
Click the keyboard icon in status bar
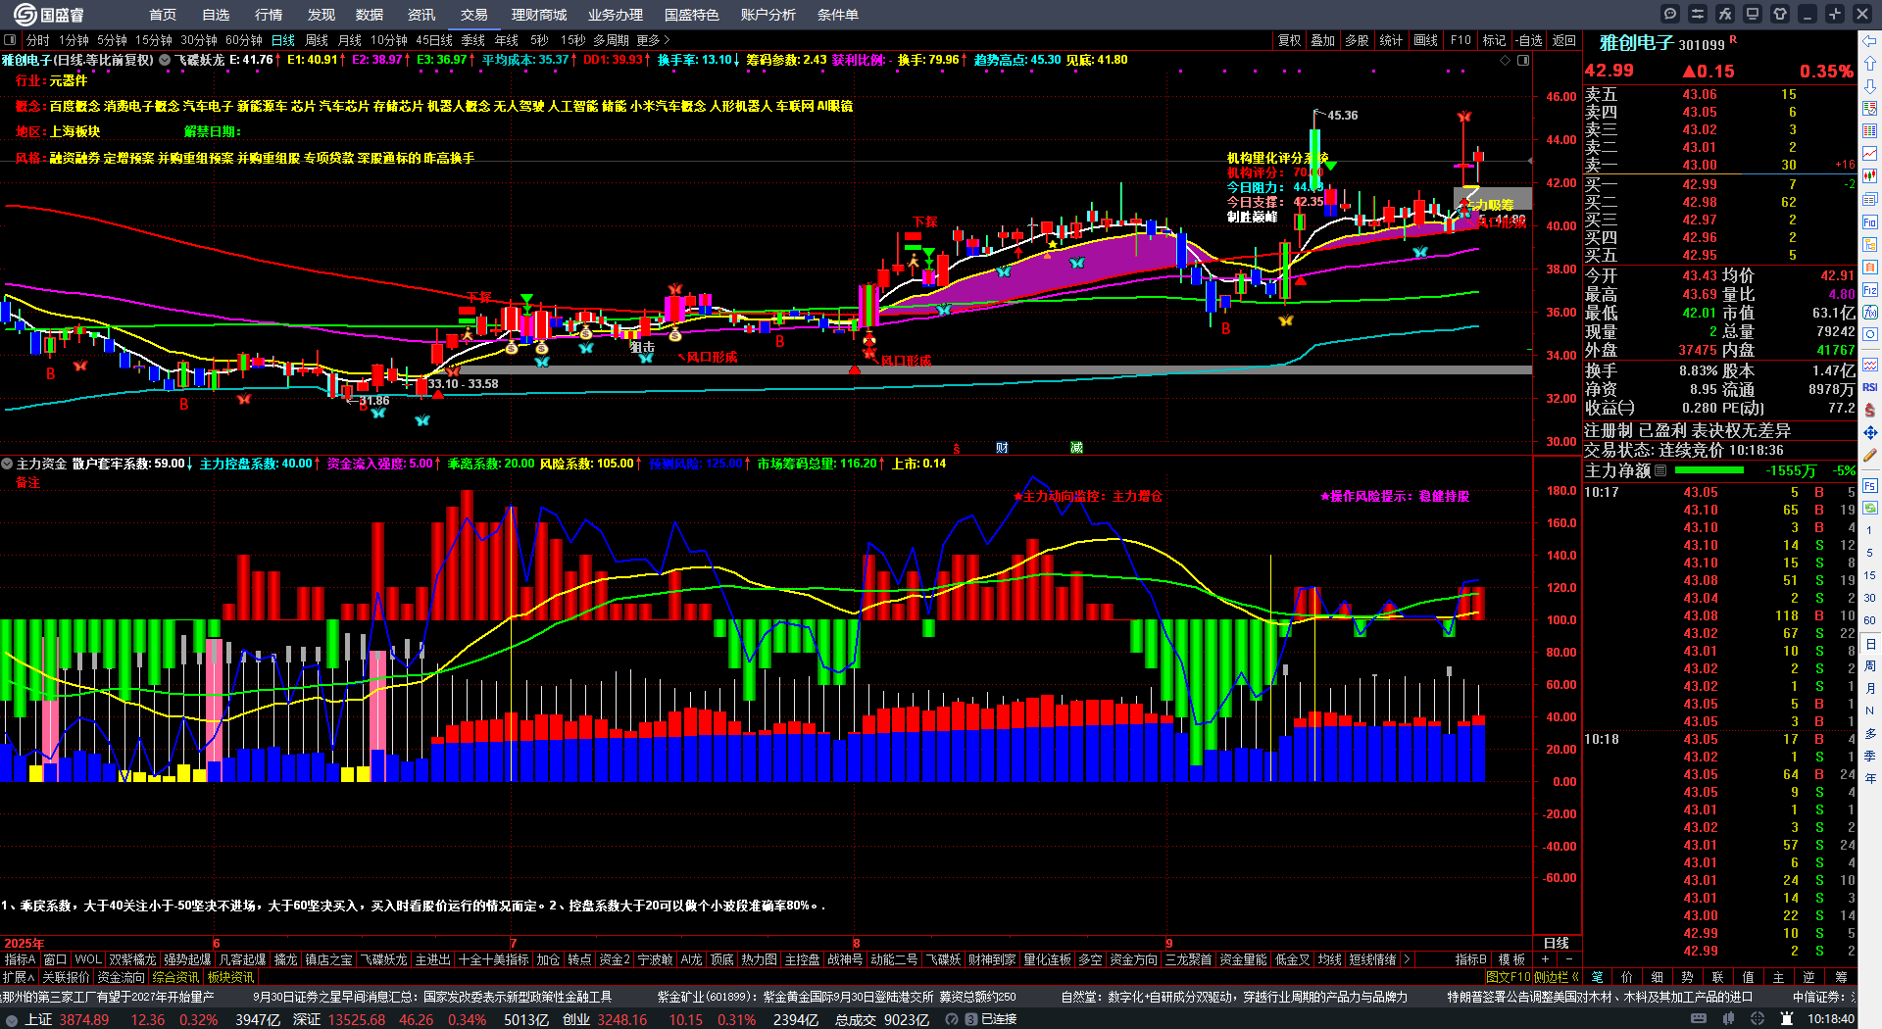1699,1019
